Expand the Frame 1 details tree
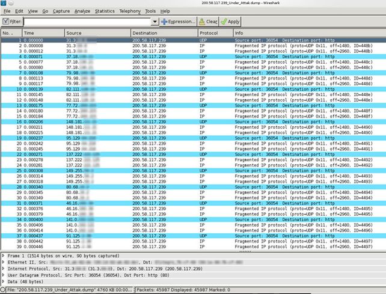This screenshot has width=386, height=294. coord(3,256)
